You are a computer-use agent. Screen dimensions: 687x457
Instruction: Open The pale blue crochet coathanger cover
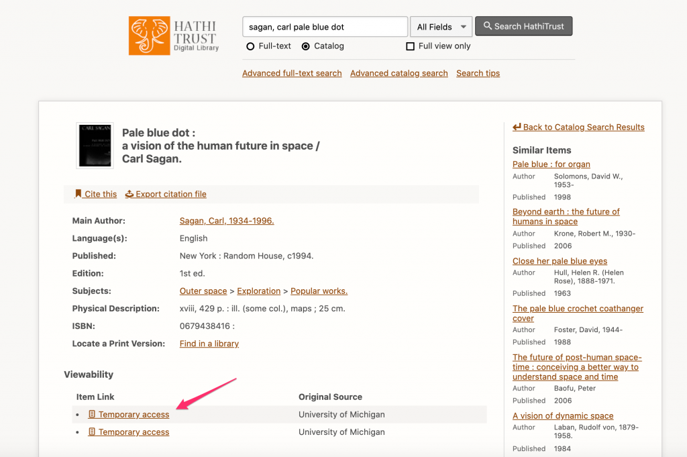click(578, 313)
